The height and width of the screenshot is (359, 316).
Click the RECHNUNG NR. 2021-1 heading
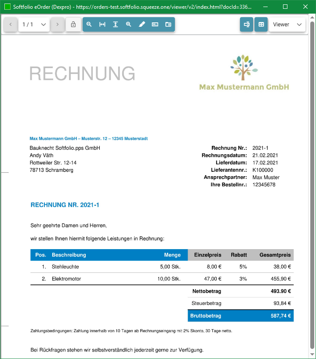(x=65, y=205)
